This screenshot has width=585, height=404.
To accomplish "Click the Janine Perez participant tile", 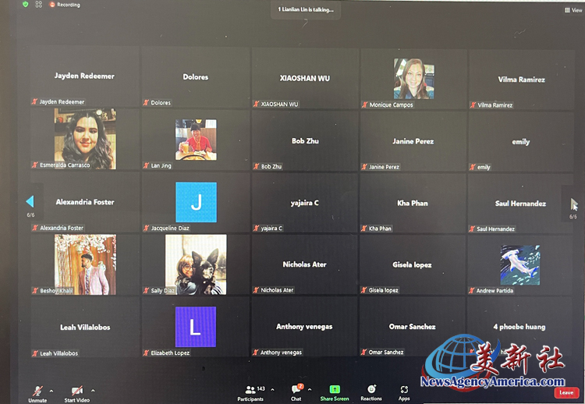I will pos(413,141).
